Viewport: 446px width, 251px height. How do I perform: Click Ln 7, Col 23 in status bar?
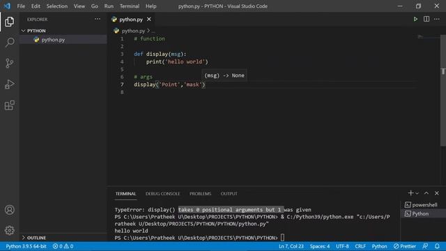click(x=291, y=246)
